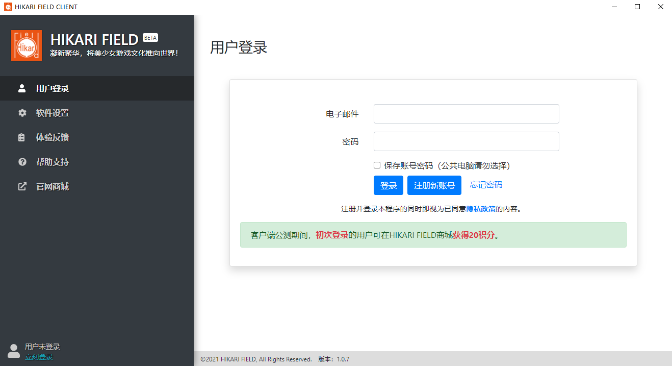Close the HIKARI FIELD CLIENT window
The image size is (672, 366).
tap(660, 7)
